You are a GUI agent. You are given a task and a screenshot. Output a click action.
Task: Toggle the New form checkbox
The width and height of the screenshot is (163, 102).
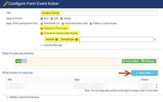[42, 19]
